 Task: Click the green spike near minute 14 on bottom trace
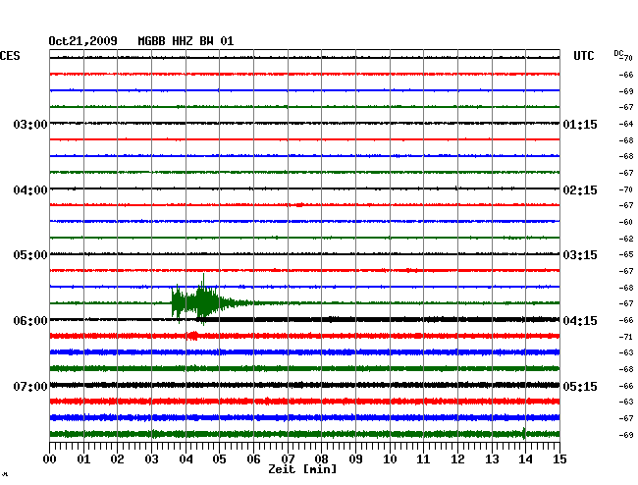click(524, 433)
